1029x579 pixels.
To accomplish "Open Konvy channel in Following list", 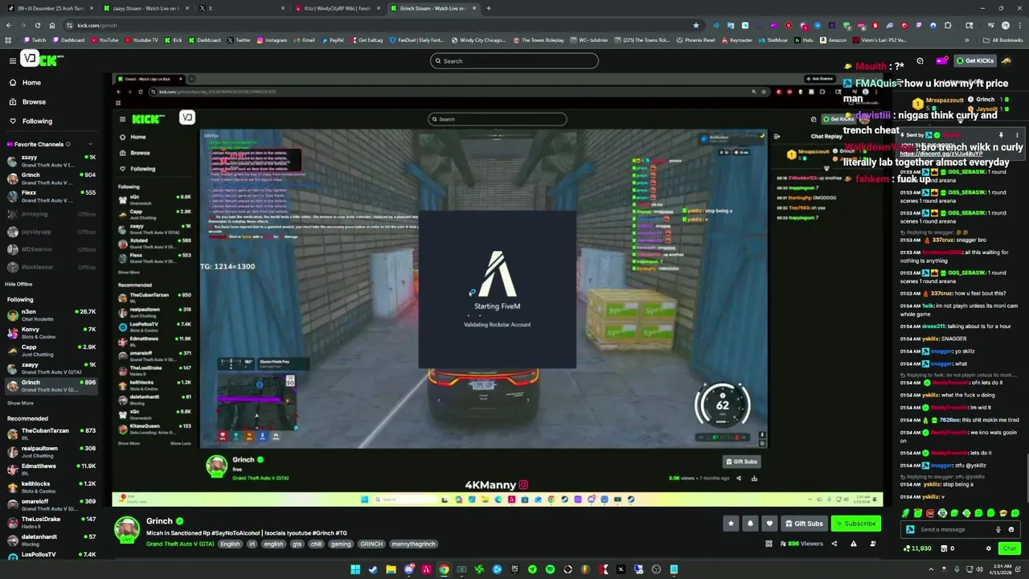I will (51, 332).
